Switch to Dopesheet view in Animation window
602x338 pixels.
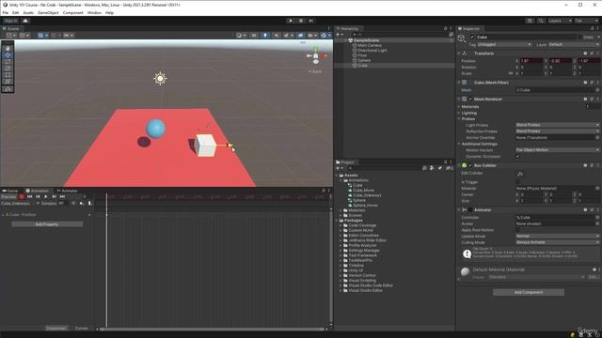(56, 329)
